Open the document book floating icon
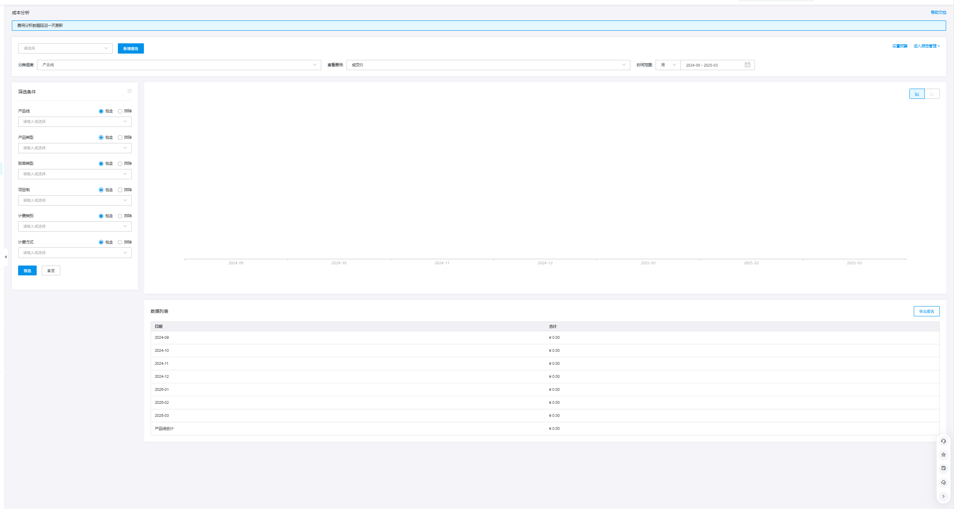 click(943, 468)
